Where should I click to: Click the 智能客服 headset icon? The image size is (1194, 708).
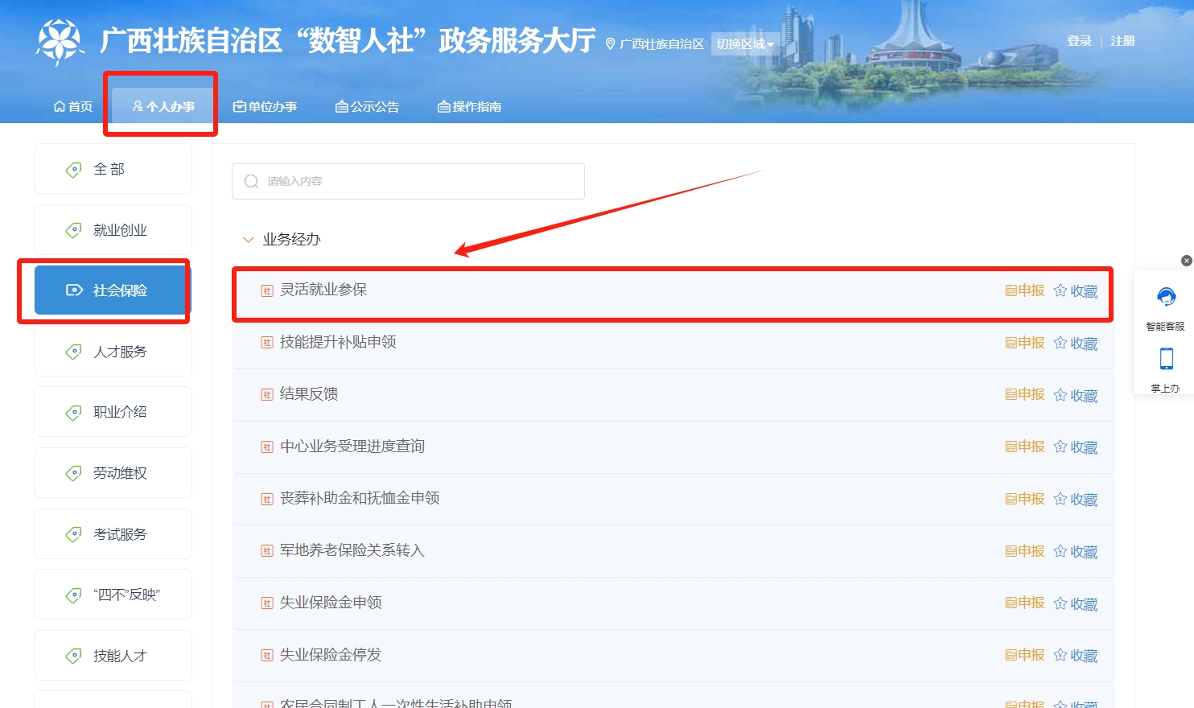point(1166,298)
